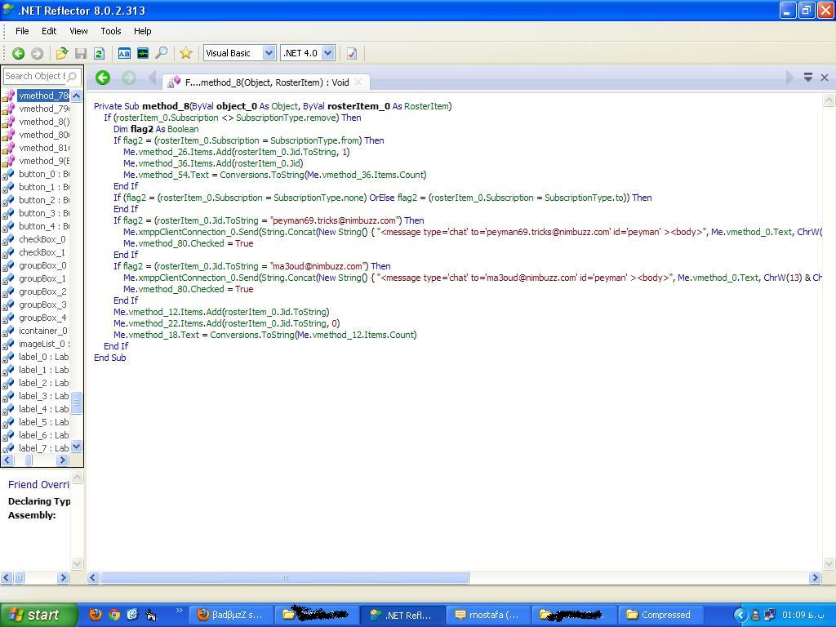The width and height of the screenshot is (836, 627).
Task: Open search with the magnifying glass icon
Action: coord(161,53)
